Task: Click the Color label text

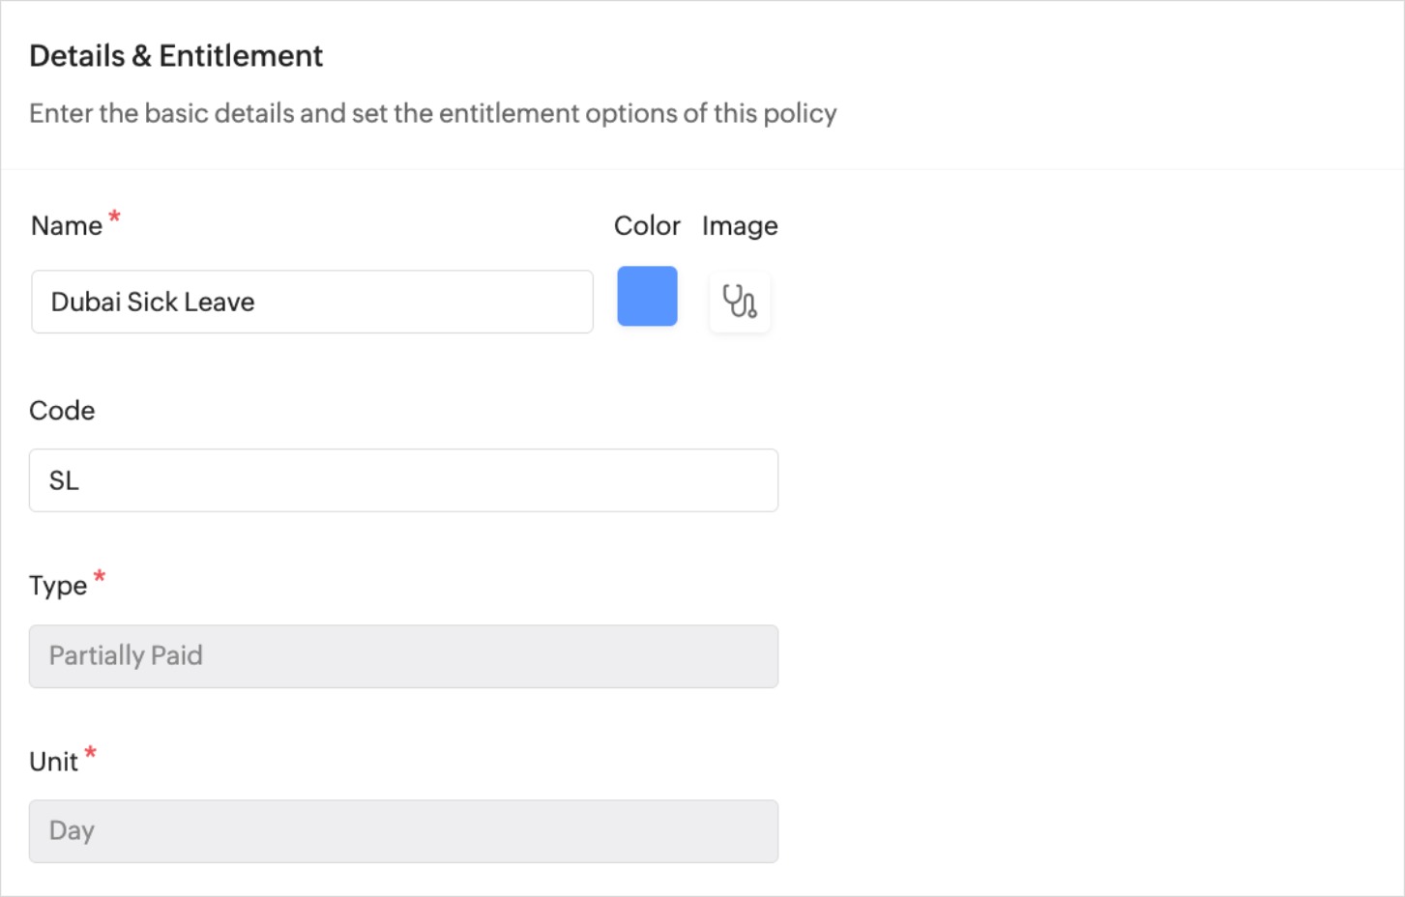Action: click(x=647, y=226)
